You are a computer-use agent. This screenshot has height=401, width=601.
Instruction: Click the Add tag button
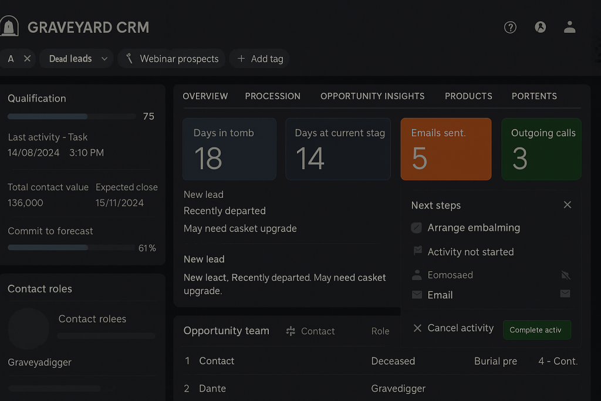coord(260,59)
